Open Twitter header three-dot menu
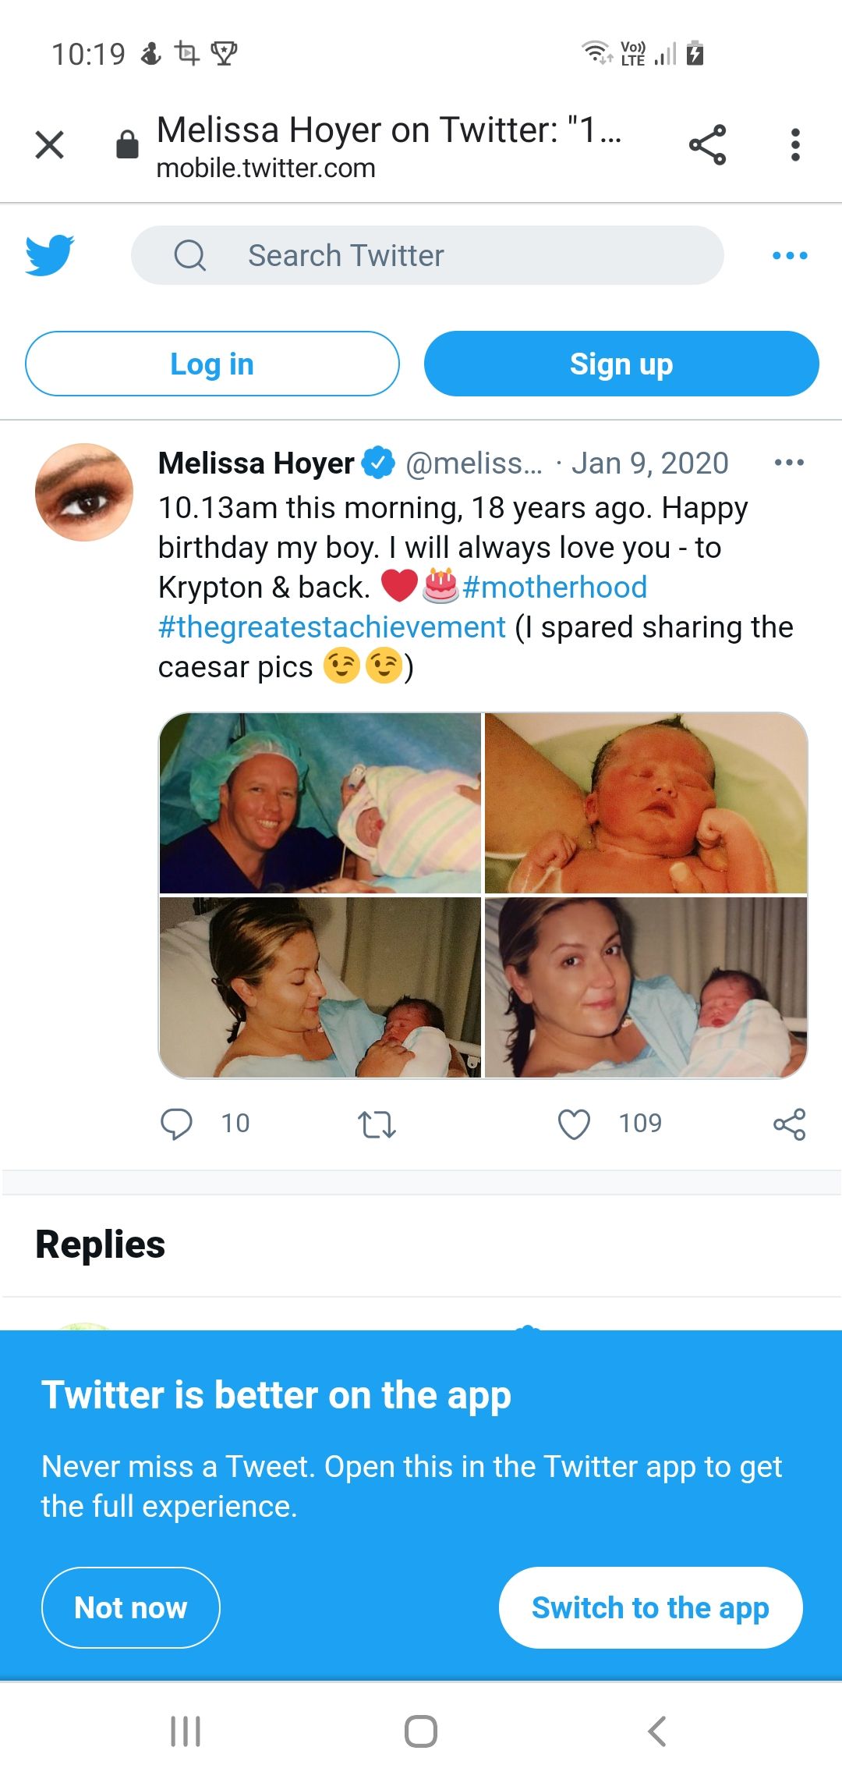The width and height of the screenshot is (842, 1779). click(x=790, y=255)
